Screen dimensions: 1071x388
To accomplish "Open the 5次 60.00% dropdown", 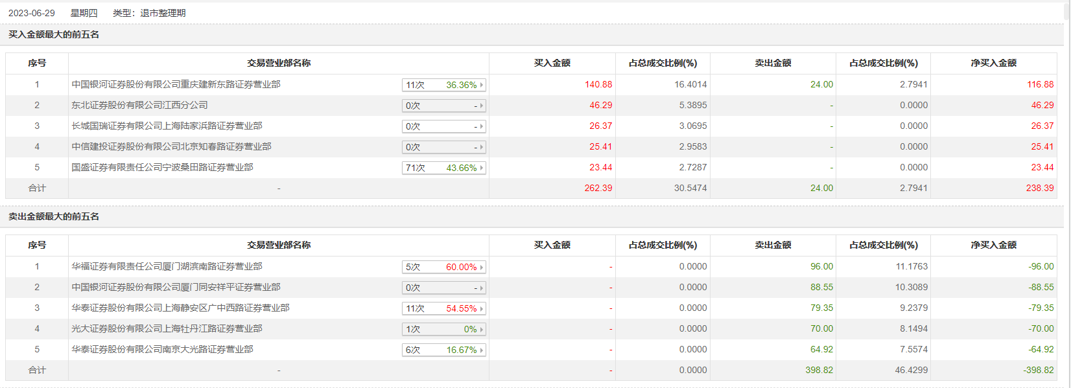I will (444, 267).
